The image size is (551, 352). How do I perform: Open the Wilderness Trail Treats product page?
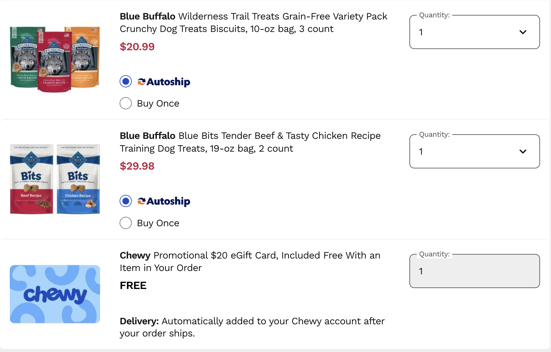[253, 23]
